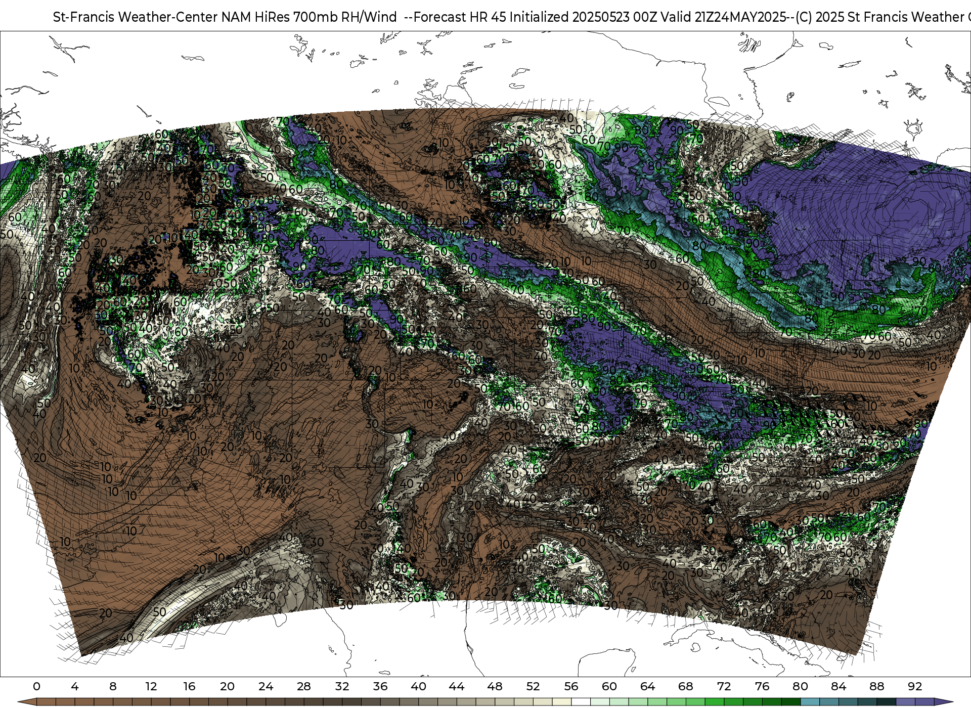This screenshot has width=971, height=708.
Task: Click the colorbar label 0
Action: point(36,686)
